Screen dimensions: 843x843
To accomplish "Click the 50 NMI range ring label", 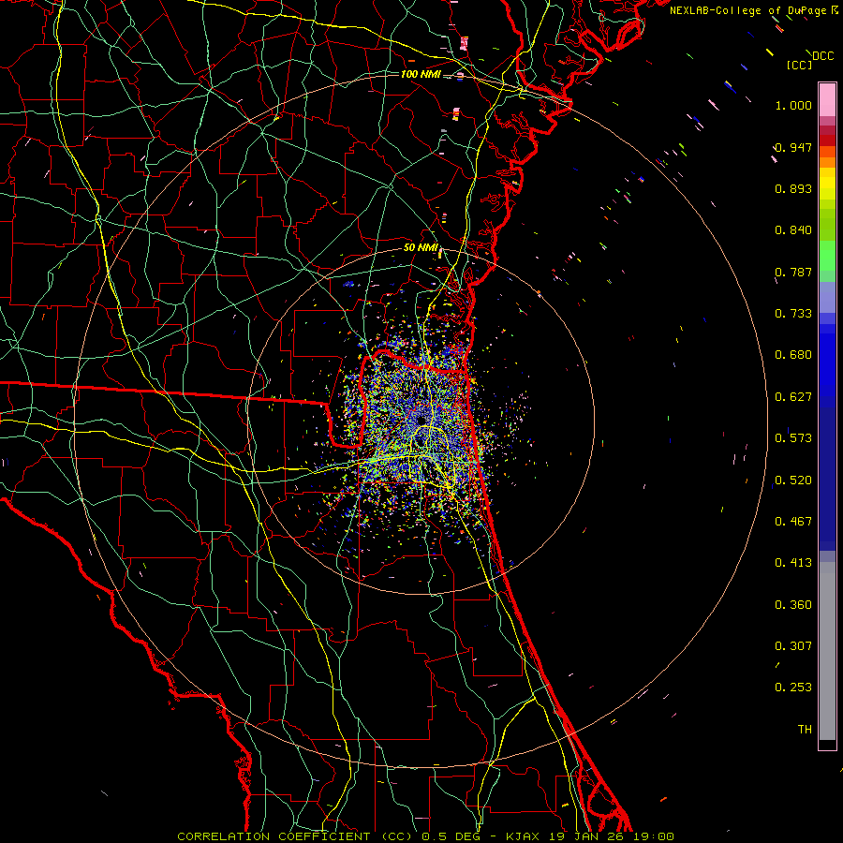I will click(x=421, y=248).
